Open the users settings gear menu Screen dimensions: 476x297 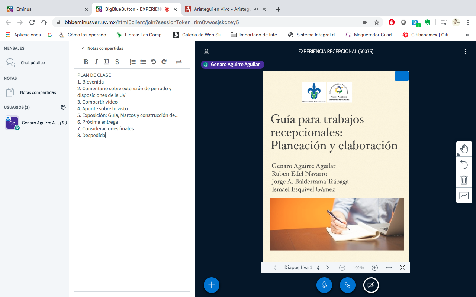[63, 107]
